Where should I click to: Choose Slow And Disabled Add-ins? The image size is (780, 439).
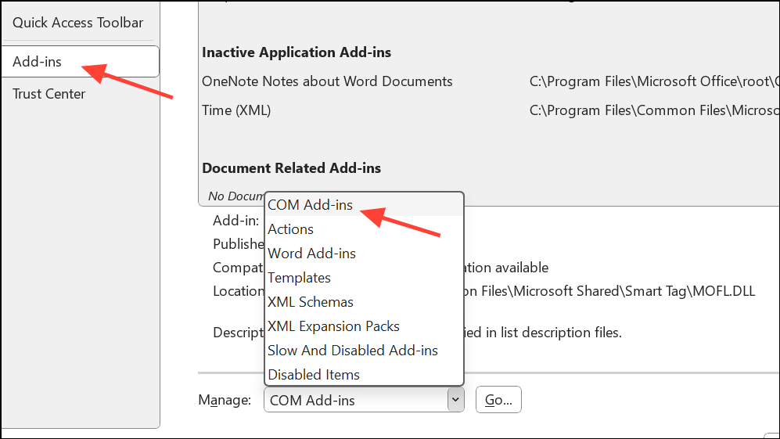point(352,351)
